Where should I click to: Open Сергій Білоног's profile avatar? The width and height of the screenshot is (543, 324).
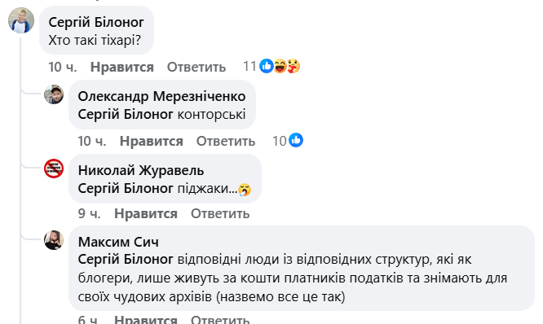[21, 20]
